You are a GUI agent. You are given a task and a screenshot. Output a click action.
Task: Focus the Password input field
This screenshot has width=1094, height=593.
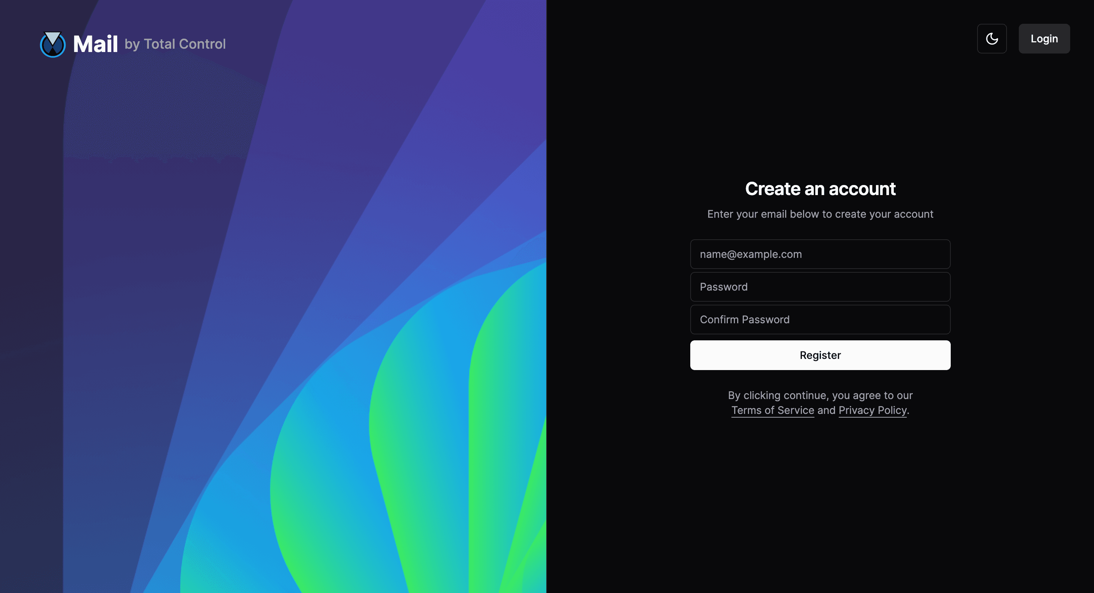click(820, 287)
